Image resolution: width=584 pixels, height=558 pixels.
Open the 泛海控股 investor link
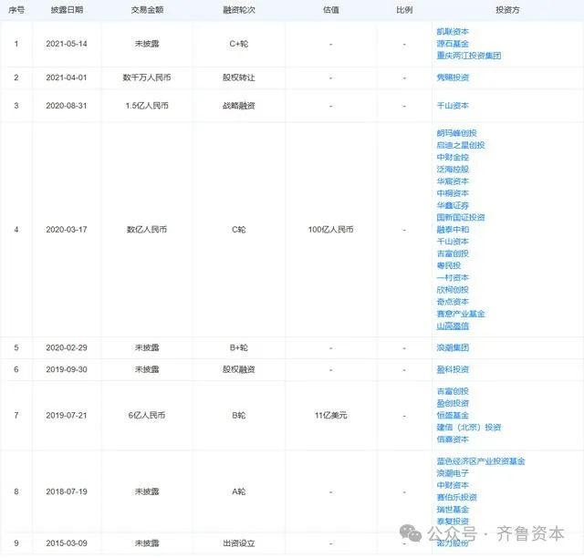tap(453, 170)
